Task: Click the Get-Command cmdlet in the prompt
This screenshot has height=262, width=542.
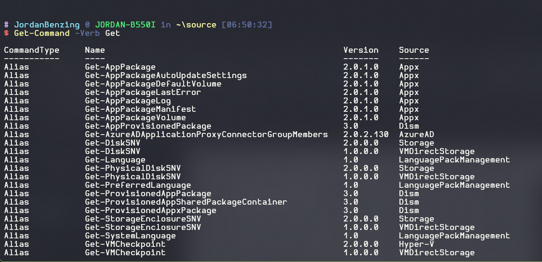Action: pyautogui.click(x=42, y=33)
